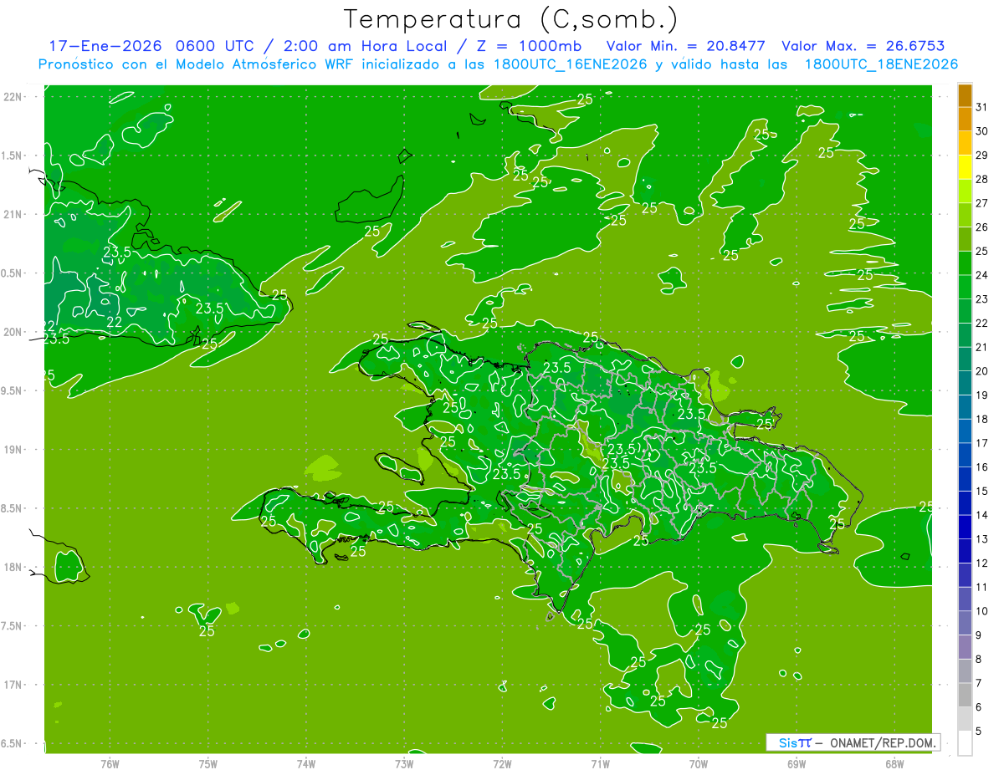Image resolution: width=1004 pixels, height=775 pixels.
Task: Click the 17N latitude axis label
Action: tap(13, 685)
